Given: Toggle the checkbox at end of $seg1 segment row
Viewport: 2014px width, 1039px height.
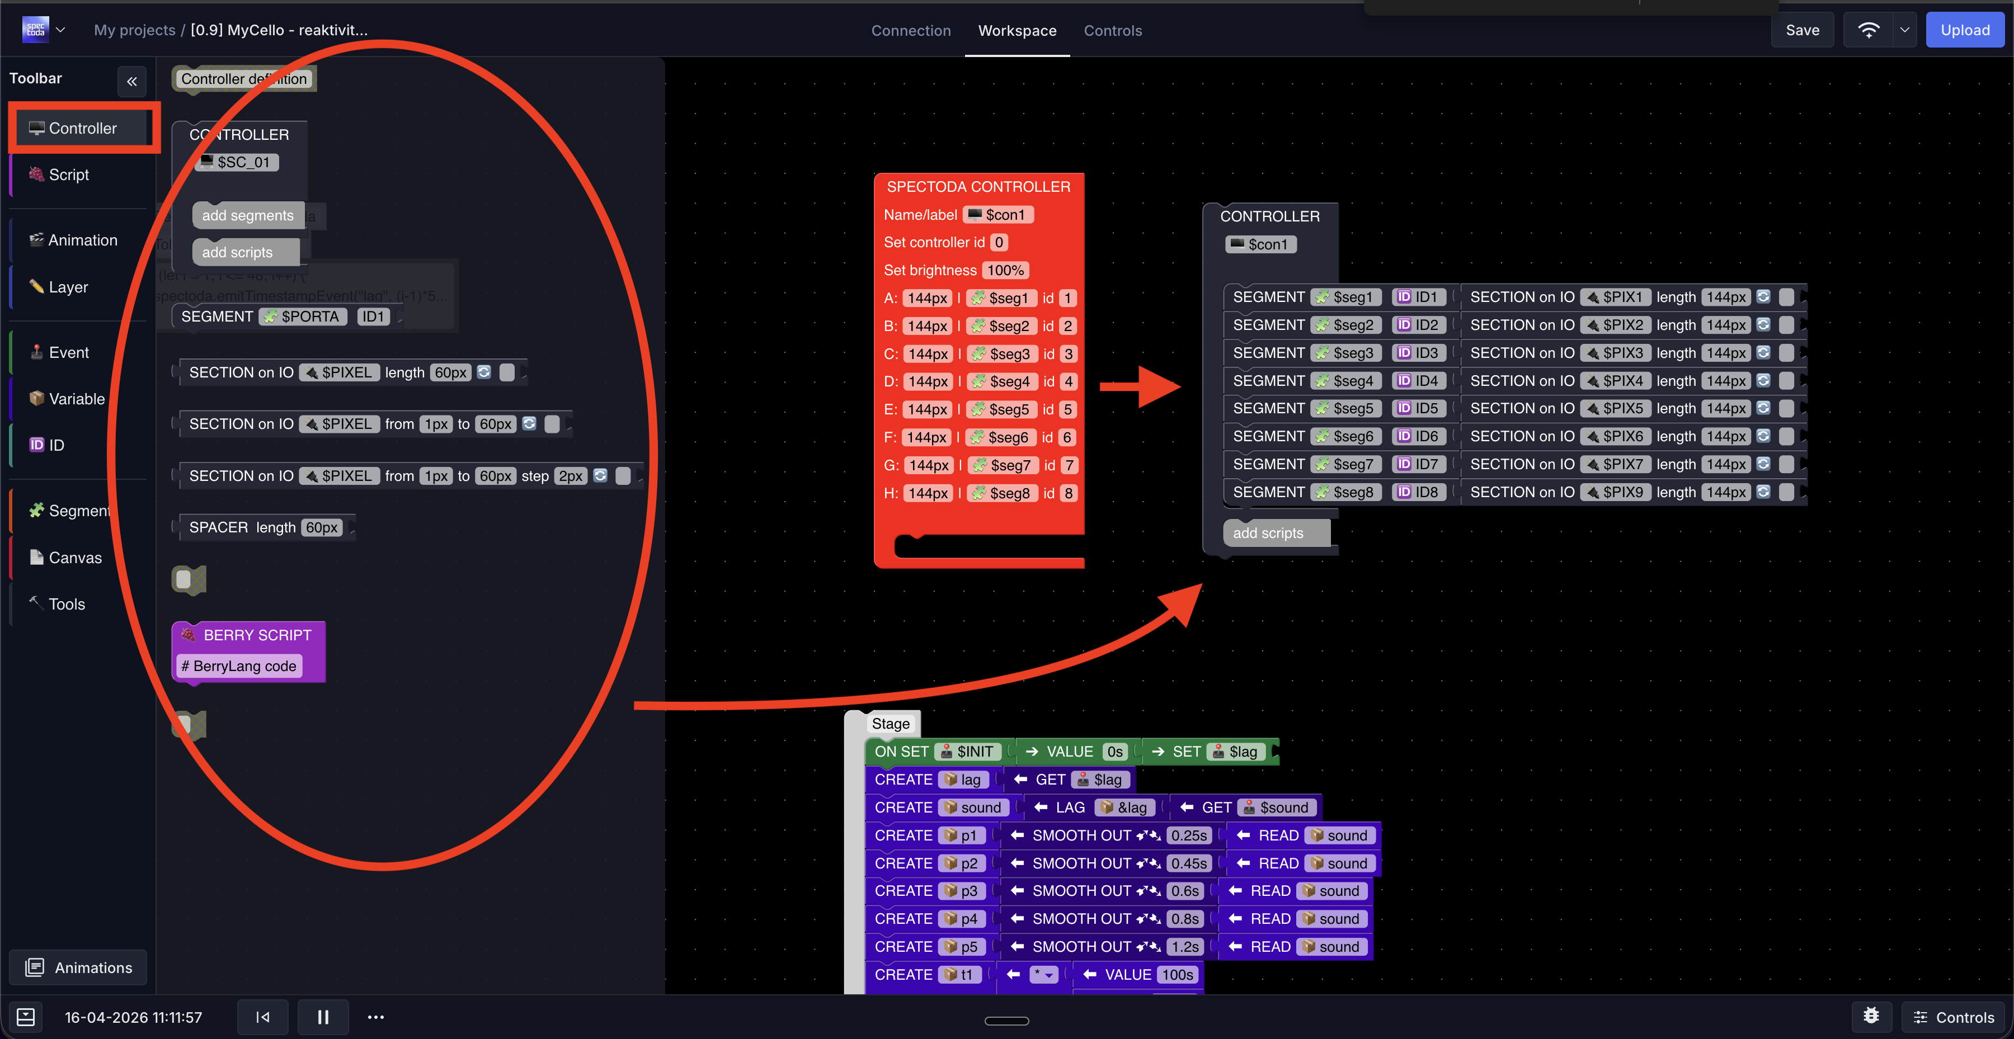Looking at the screenshot, I should tap(1787, 296).
